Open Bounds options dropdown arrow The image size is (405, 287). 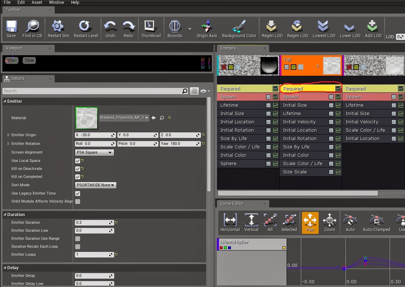[189, 29]
